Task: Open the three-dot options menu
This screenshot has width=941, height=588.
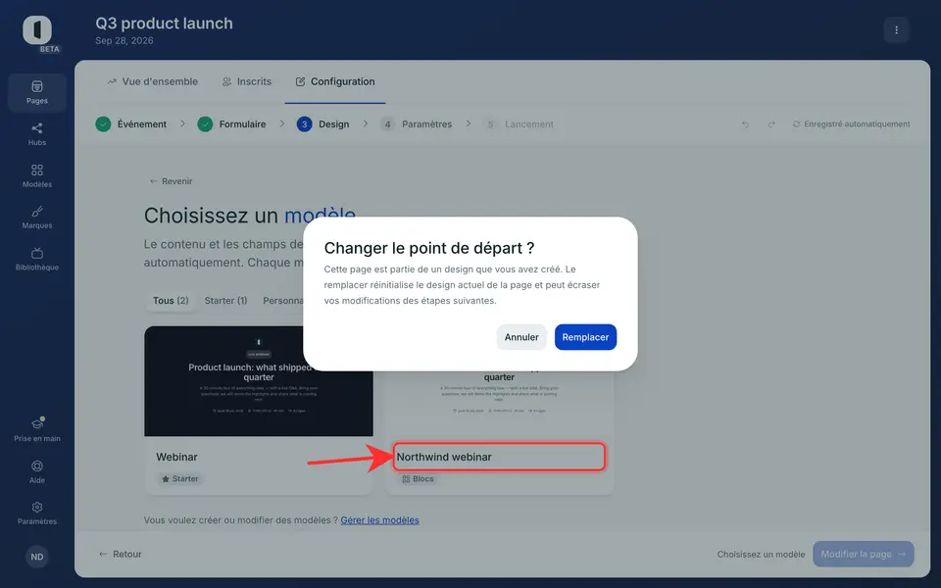Action: (x=896, y=30)
